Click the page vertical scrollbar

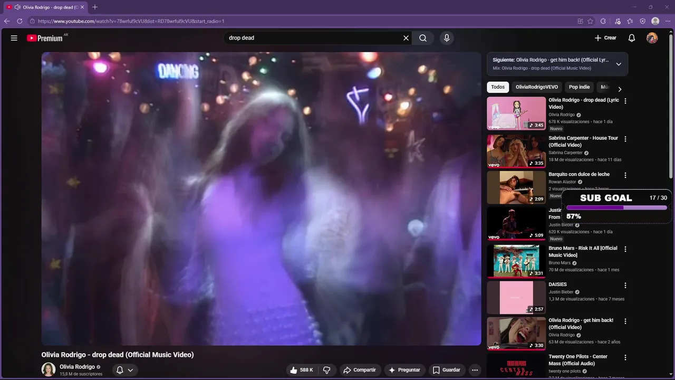[671, 106]
